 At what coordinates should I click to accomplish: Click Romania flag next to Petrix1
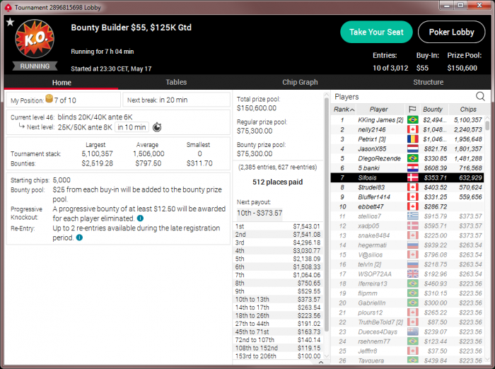[x=412, y=139]
